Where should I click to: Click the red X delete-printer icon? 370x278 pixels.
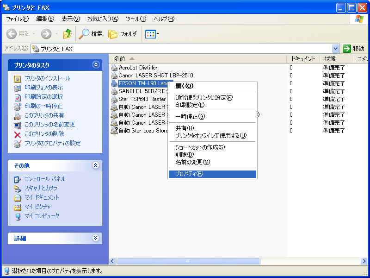click(18, 134)
